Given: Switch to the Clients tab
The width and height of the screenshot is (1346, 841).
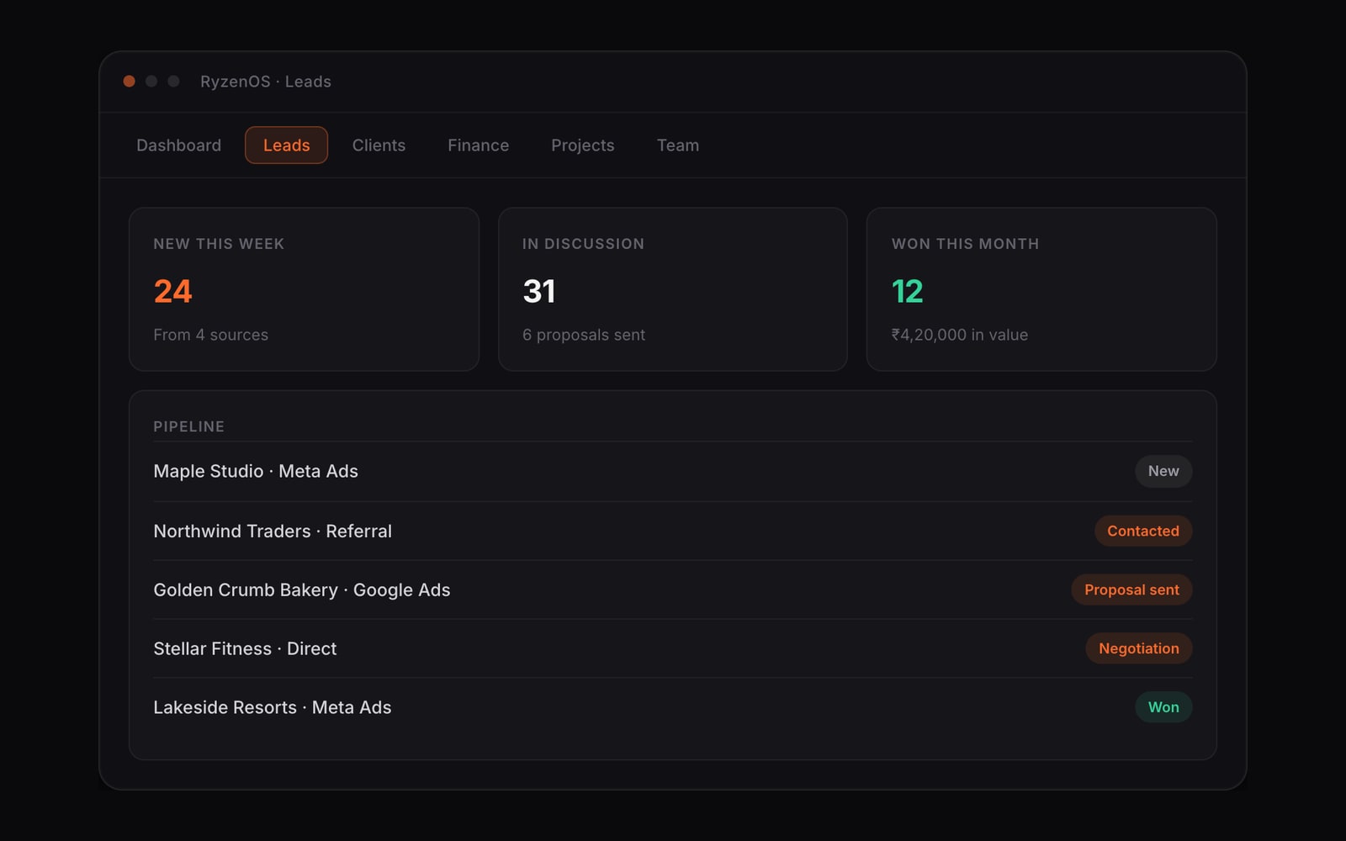Looking at the screenshot, I should pyautogui.click(x=379, y=145).
